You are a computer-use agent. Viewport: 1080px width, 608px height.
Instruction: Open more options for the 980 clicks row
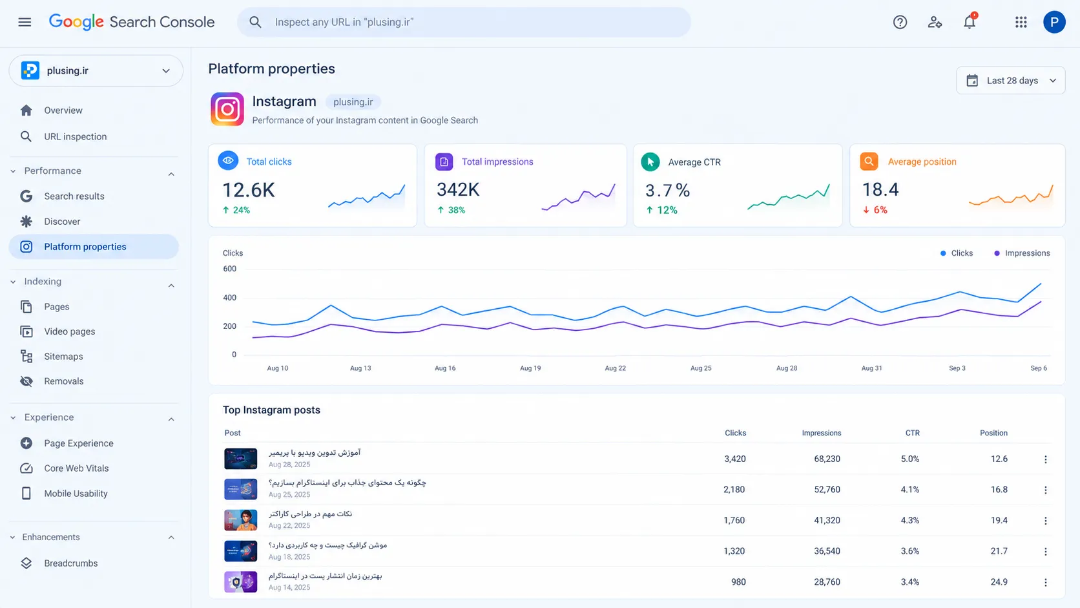click(1045, 582)
